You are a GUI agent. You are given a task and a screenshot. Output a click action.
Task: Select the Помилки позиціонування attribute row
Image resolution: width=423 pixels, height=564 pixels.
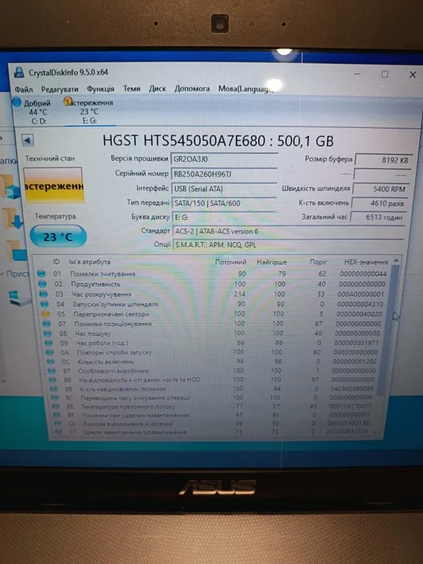coord(213,324)
